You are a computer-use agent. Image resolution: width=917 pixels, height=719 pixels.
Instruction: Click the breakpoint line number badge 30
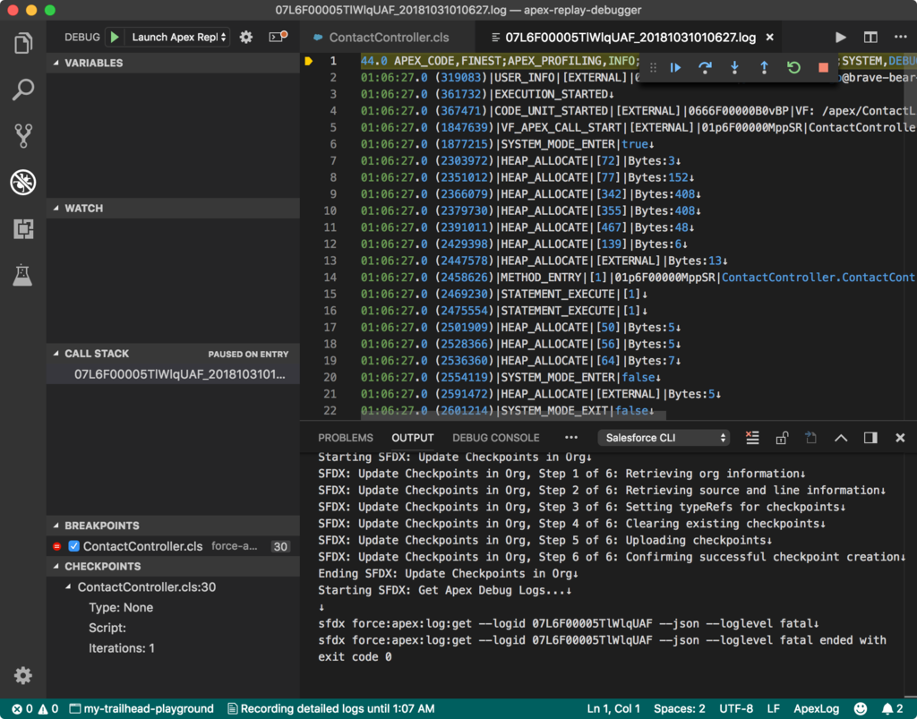coord(280,546)
